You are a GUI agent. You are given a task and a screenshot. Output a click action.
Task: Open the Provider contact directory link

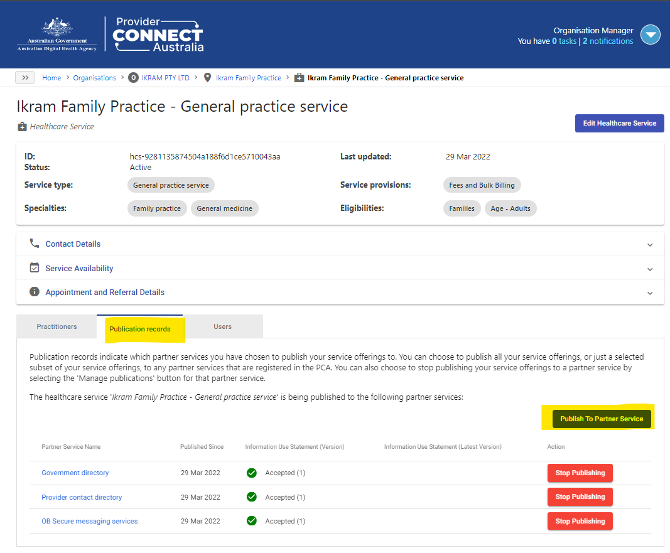coord(82,497)
